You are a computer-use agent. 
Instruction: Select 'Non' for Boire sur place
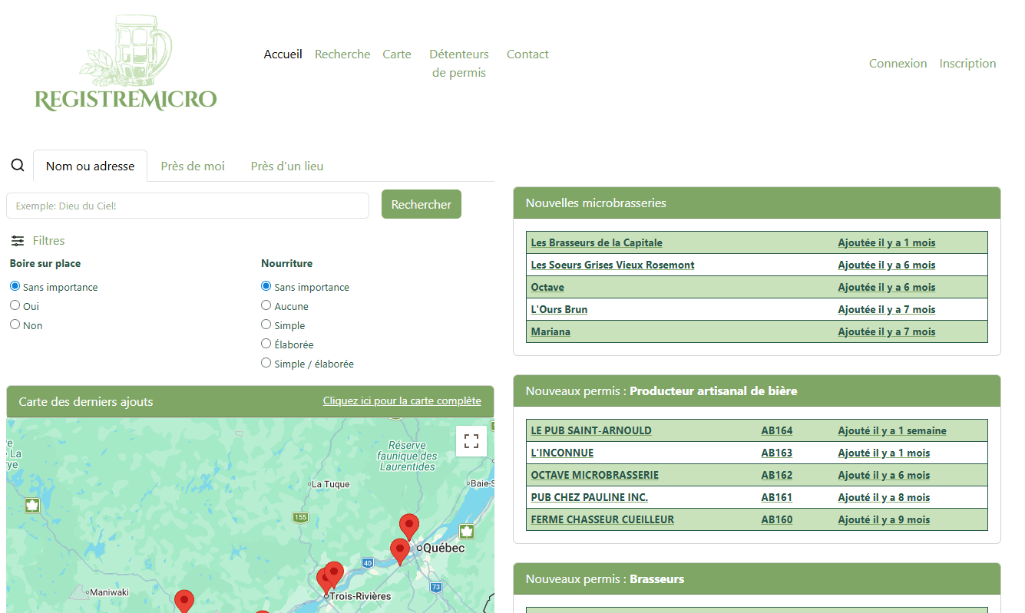click(15, 325)
